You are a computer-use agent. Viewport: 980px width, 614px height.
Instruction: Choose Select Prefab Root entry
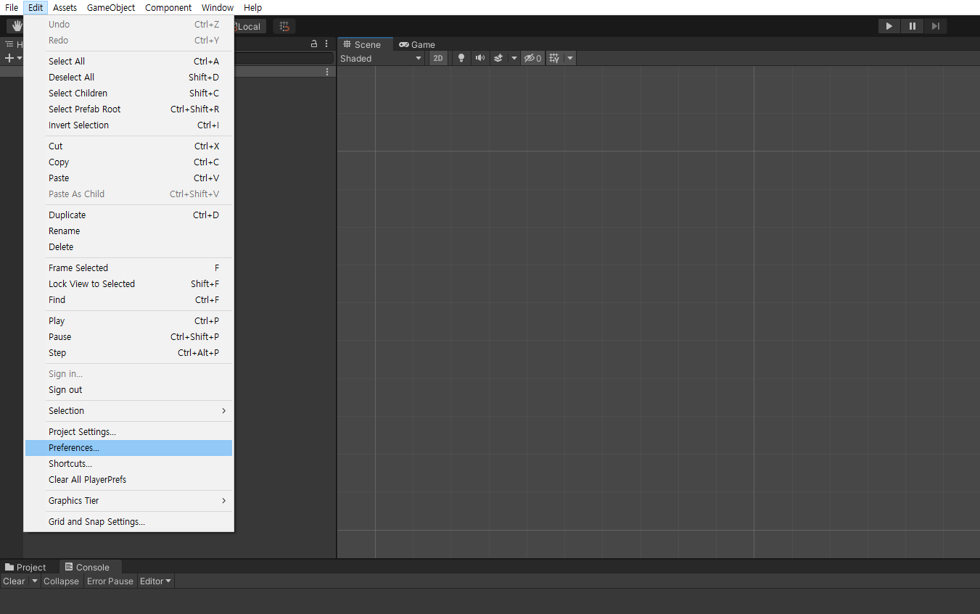[x=128, y=109]
